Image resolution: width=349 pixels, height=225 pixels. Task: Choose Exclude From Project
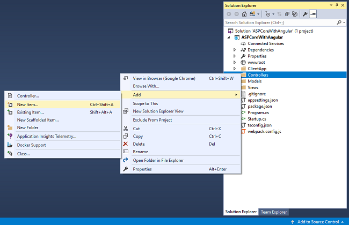click(181, 120)
